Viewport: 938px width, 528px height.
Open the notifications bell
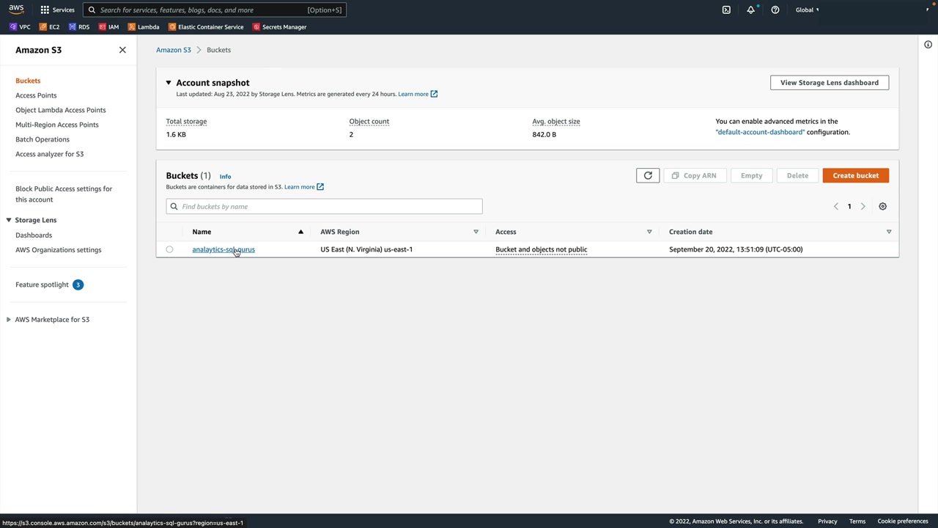click(x=750, y=10)
